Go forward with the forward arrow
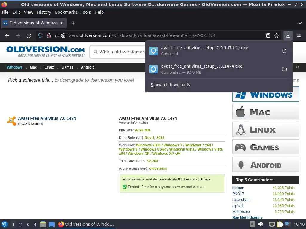Screen dimensions: 306x229 [x=18, y=36]
